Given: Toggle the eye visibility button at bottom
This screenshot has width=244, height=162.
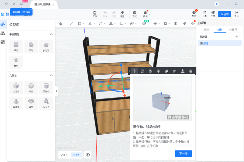Looking at the screenshot, I should 88,155.
